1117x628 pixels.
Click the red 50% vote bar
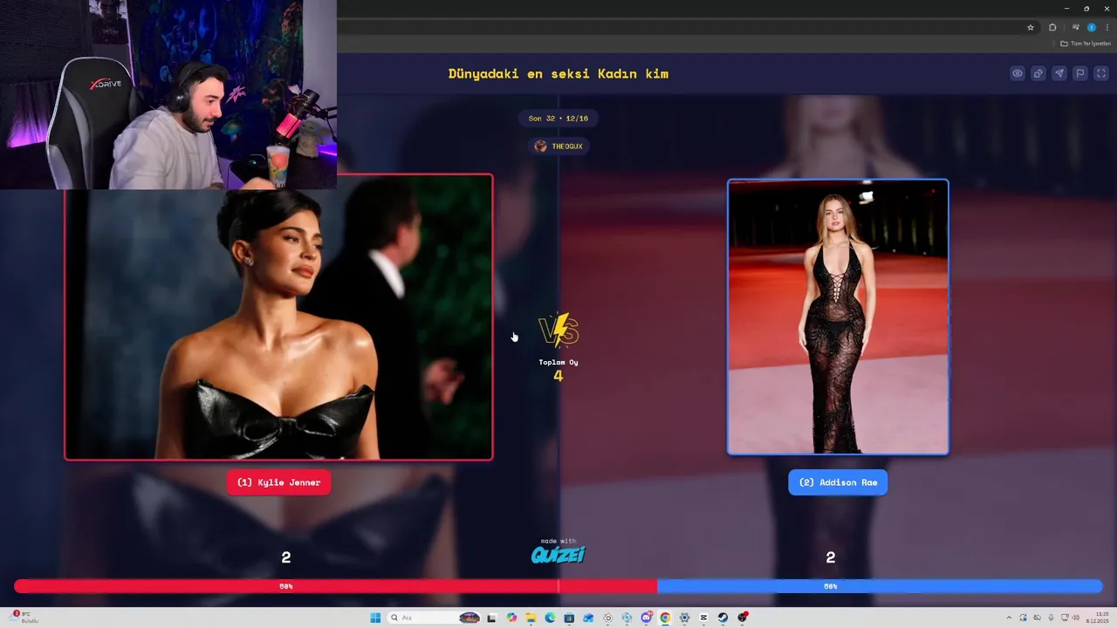pos(335,586)
